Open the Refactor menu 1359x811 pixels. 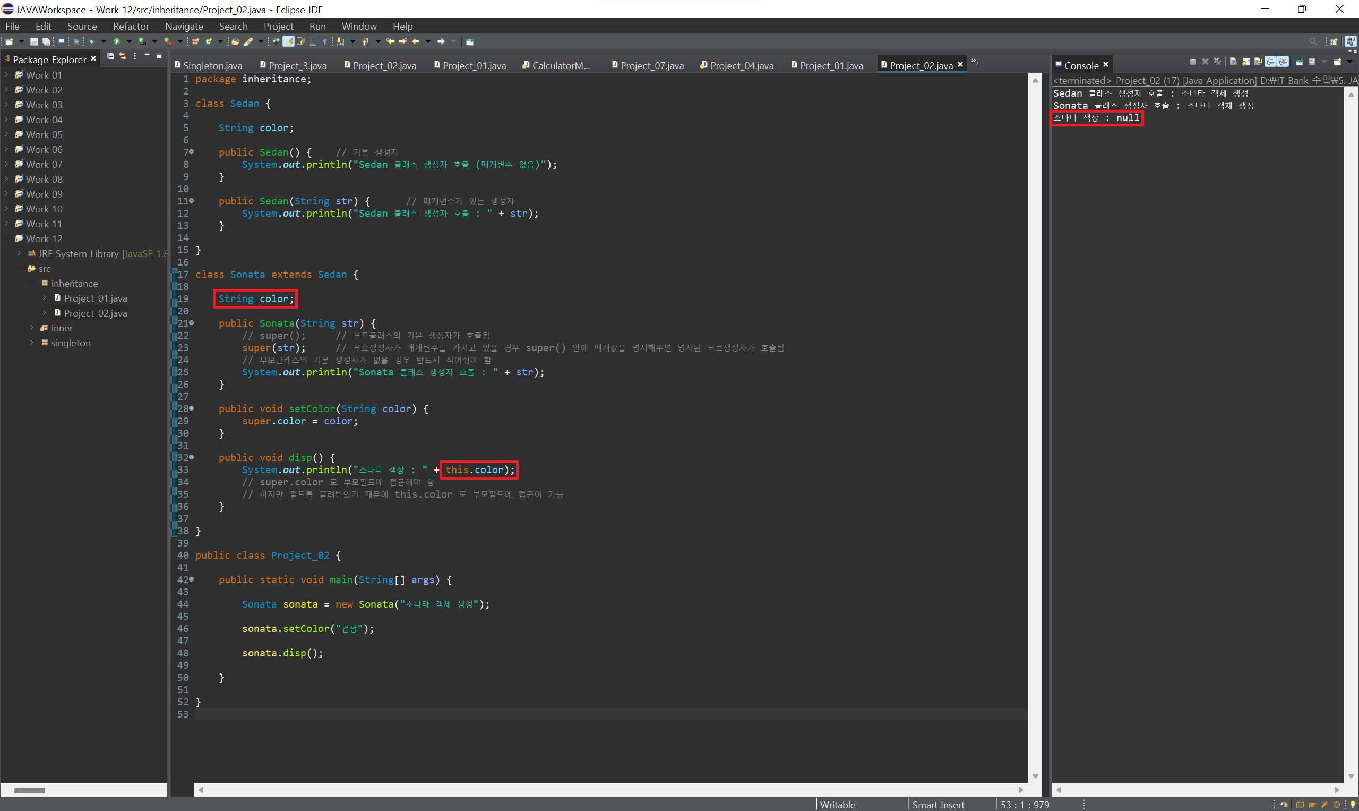pyautogui.click(x=131, y=26)
